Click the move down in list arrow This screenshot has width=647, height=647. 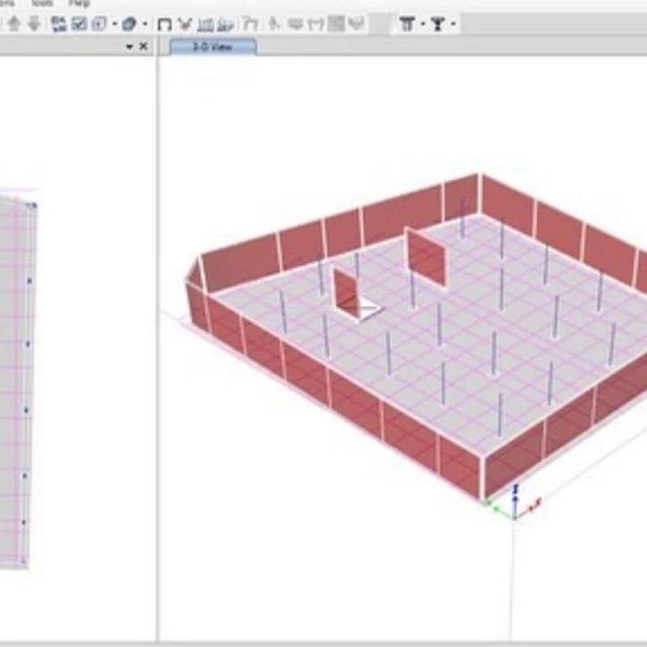click(33, 24)
